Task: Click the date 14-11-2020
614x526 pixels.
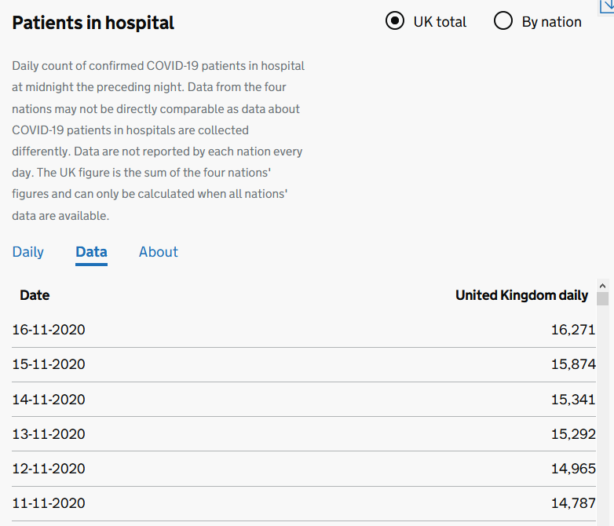Action: click(x=49, y=400)
